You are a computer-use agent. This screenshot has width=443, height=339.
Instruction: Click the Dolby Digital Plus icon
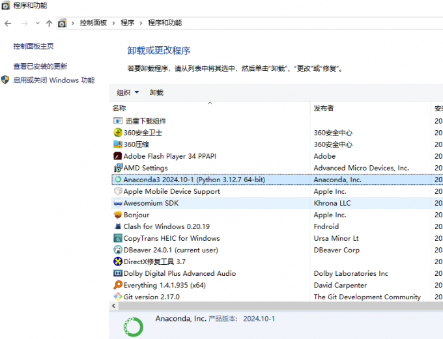coord(118,273)
